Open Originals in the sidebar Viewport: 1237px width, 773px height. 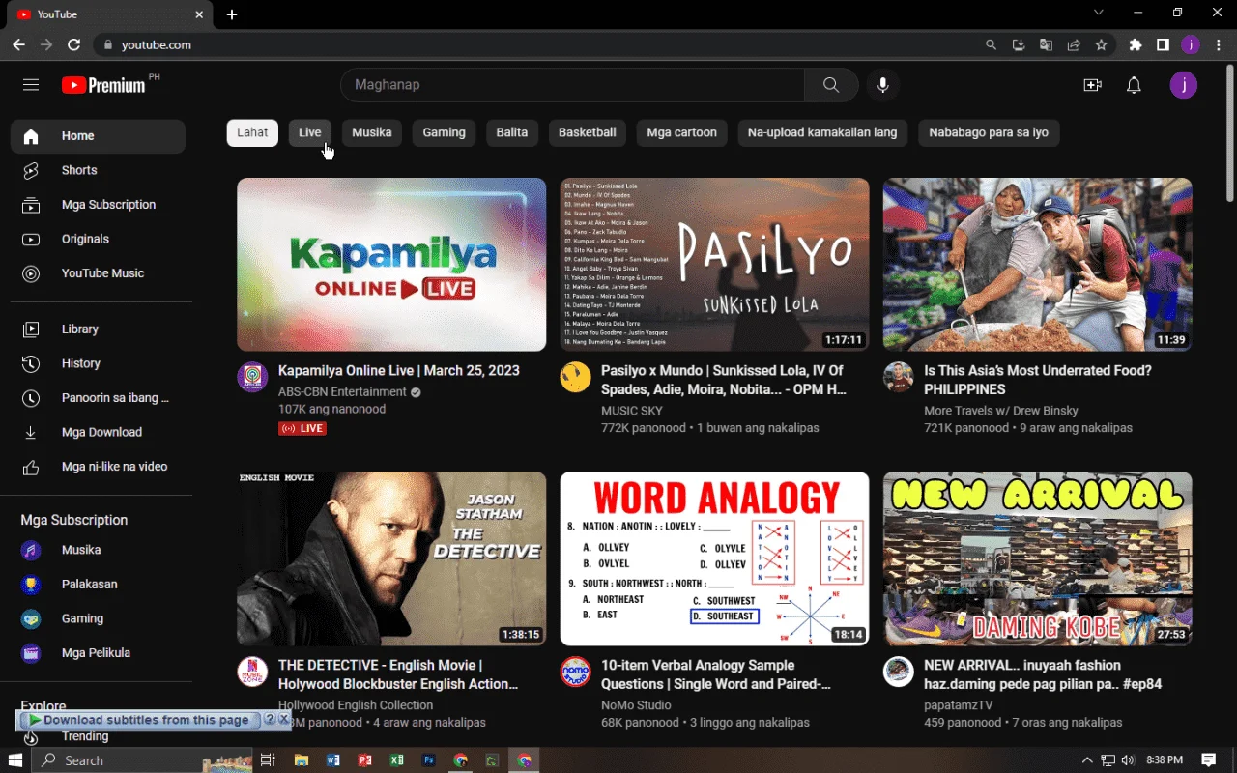click(x=98, y=239)
